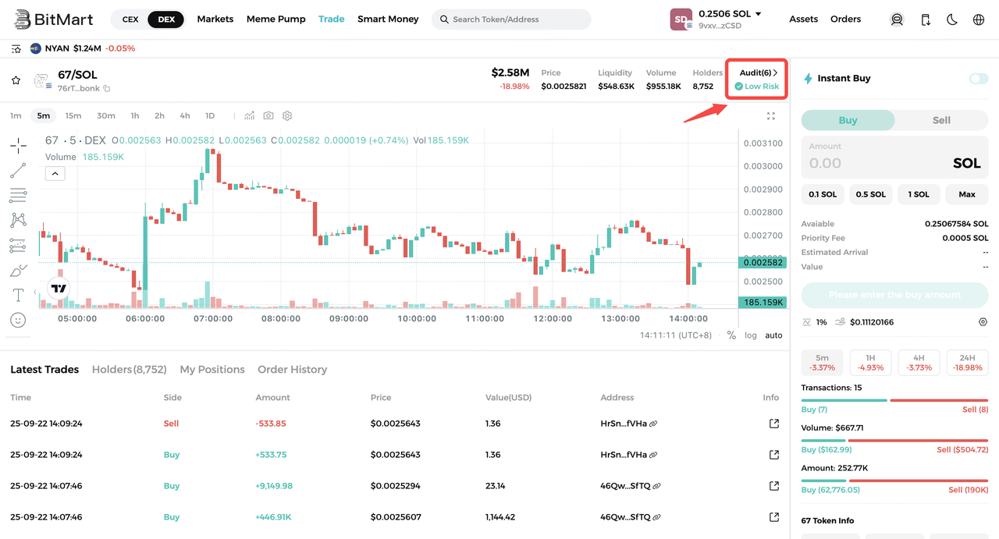Expand the Audit(6) details
The image size is (999, 539).
click(759, 73)
